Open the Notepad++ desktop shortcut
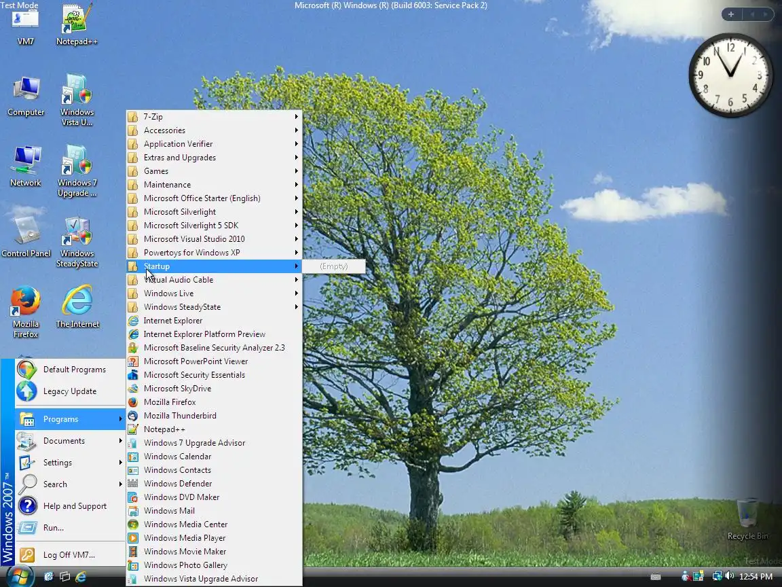The width and height of the screenshot is (782, 587). 77,25
